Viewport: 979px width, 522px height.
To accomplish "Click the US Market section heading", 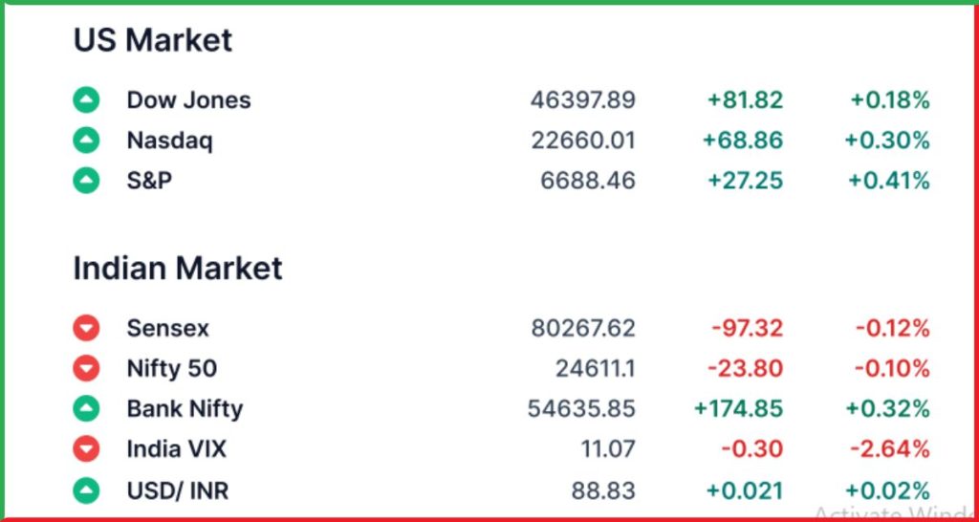I will 153,40.
